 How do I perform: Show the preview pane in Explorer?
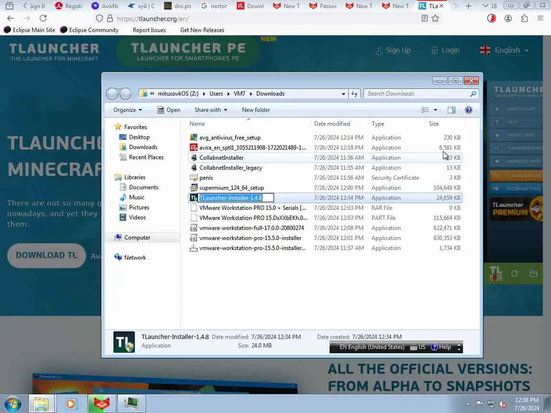tap(452, 110)
